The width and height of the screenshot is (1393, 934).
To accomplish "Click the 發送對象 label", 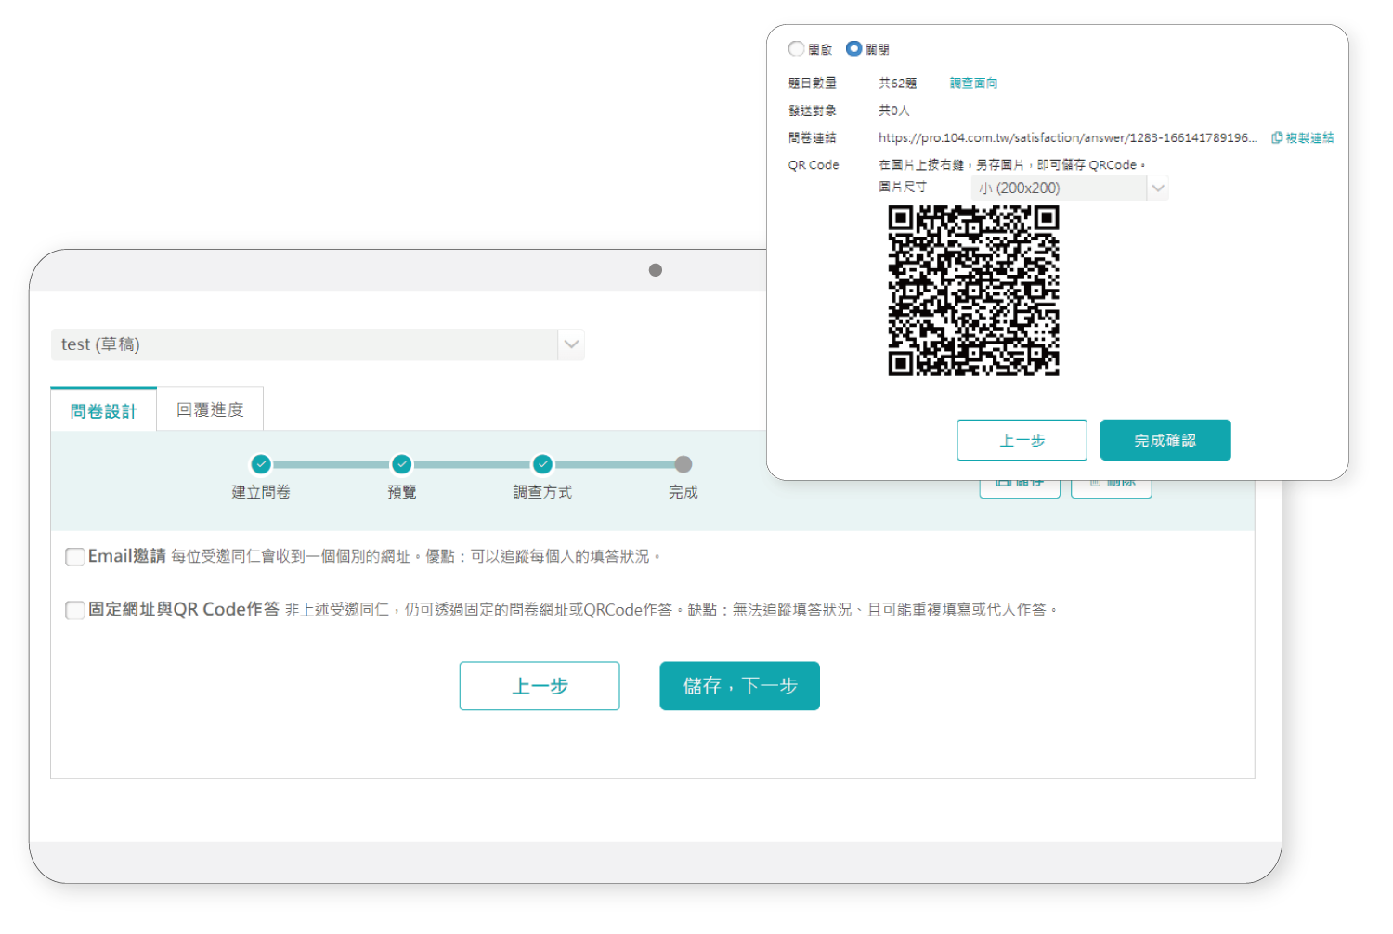I will tap(813, 110).
